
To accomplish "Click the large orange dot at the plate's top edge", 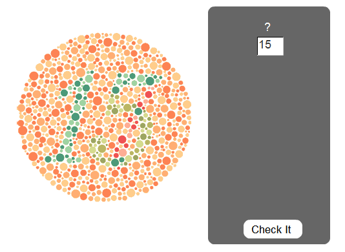I will click(108, 42).
